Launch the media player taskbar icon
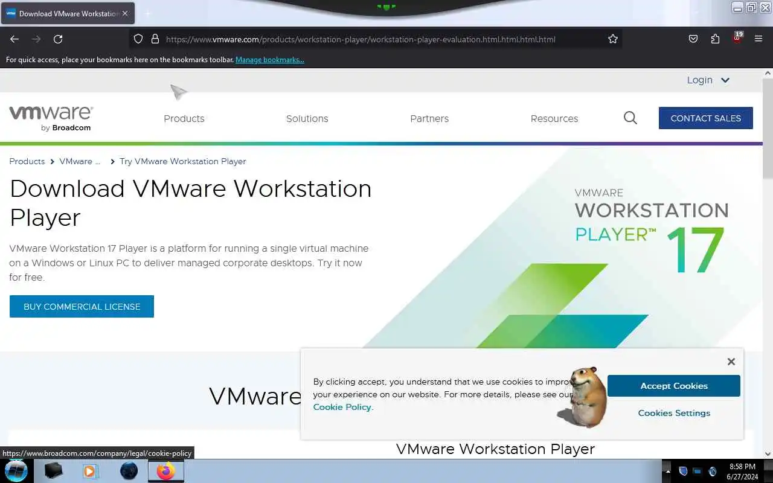The height and width of the screenshot is (483, 773). pos(90,471)
